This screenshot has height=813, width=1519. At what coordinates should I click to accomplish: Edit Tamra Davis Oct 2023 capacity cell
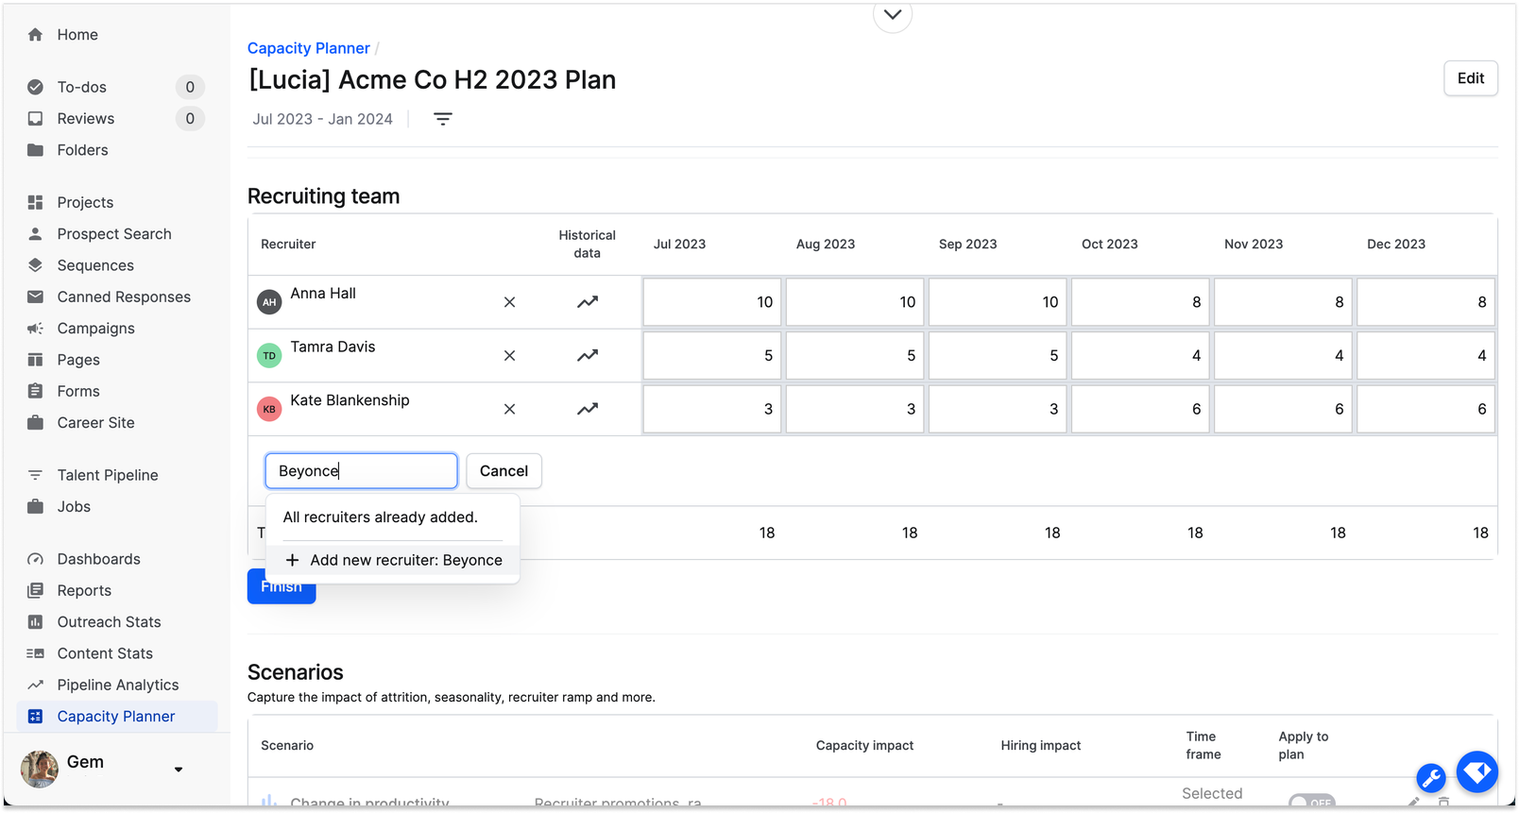pos(1140,356)
